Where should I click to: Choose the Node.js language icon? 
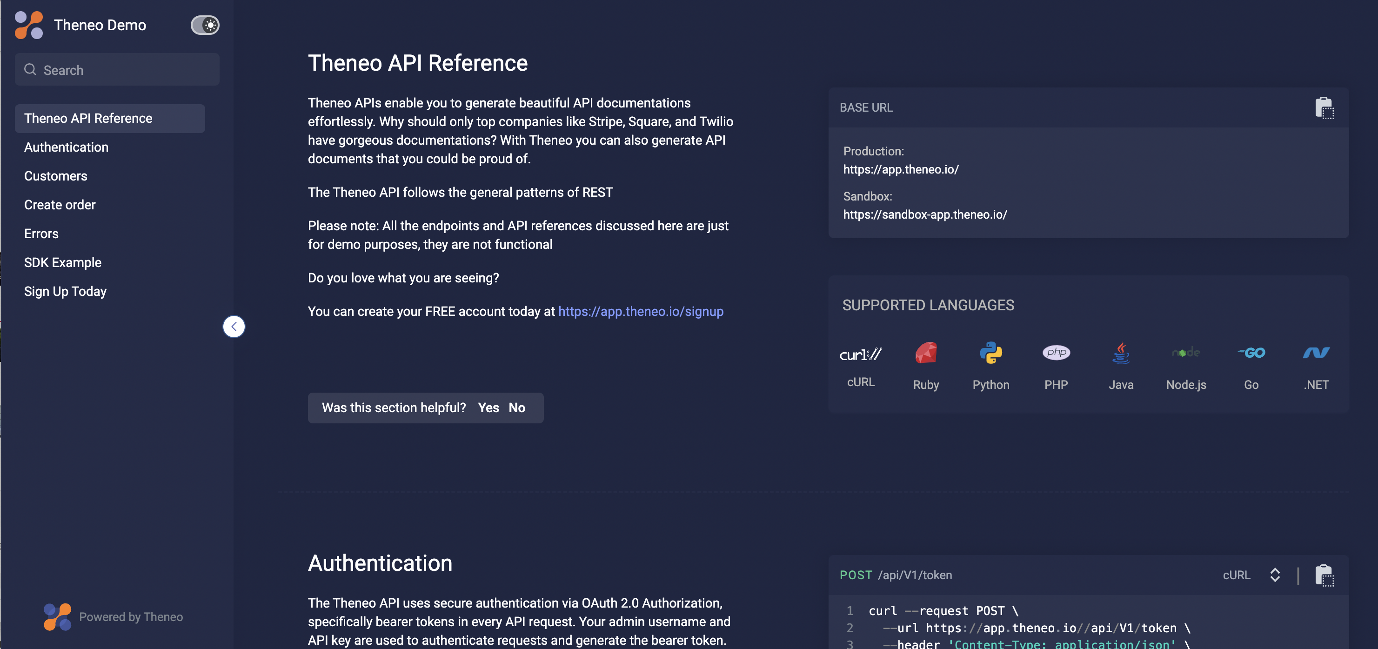[1186, 353]
